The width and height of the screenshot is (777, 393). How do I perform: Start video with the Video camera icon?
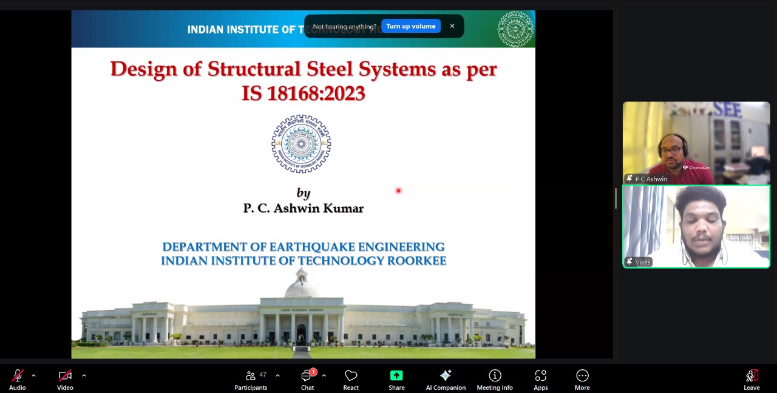click(x=65, y=376)
